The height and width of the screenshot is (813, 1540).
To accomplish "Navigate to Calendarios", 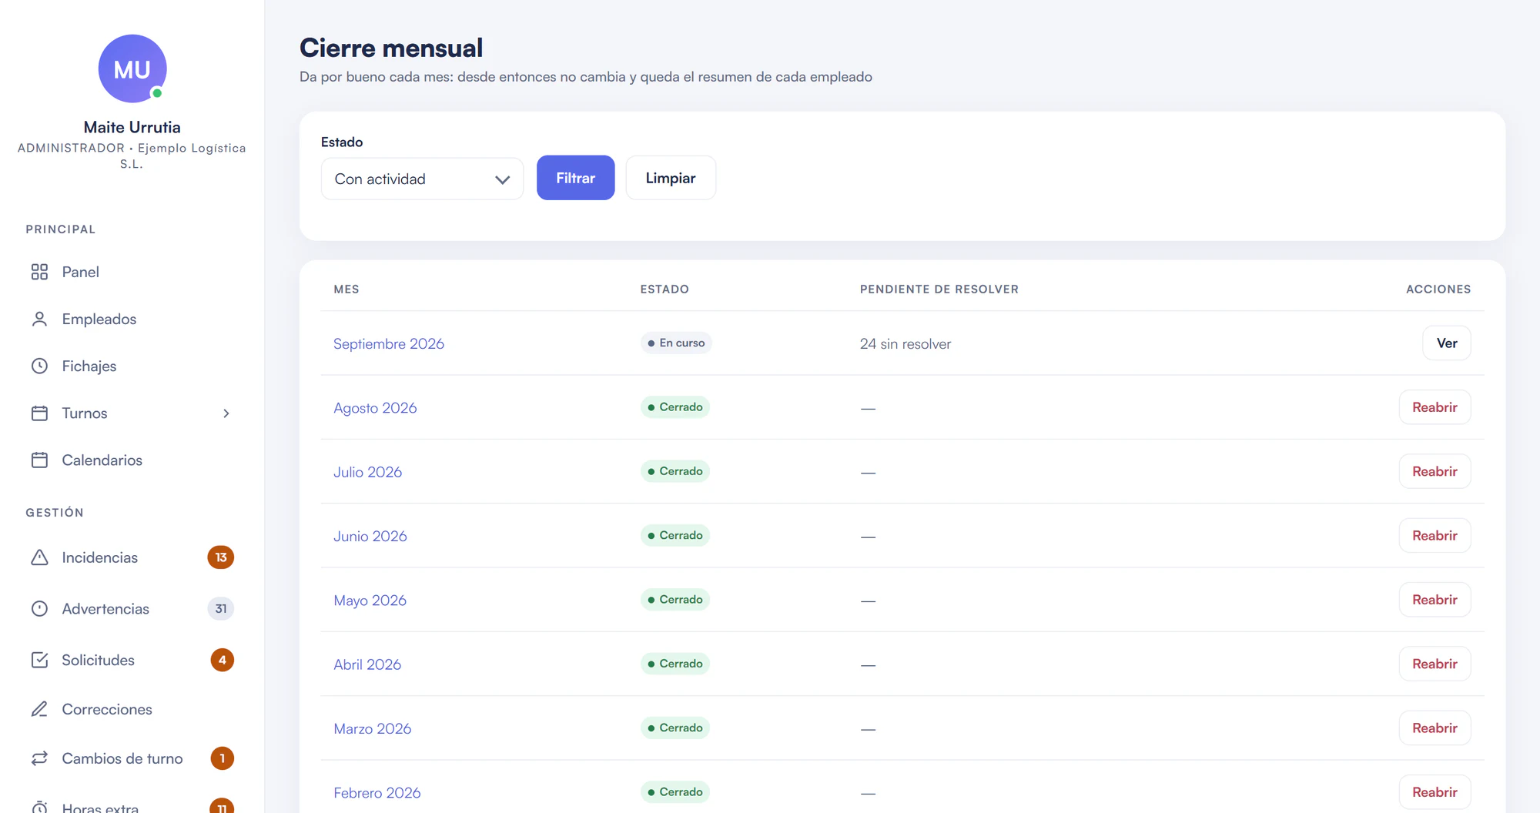I will pos(132,460).
